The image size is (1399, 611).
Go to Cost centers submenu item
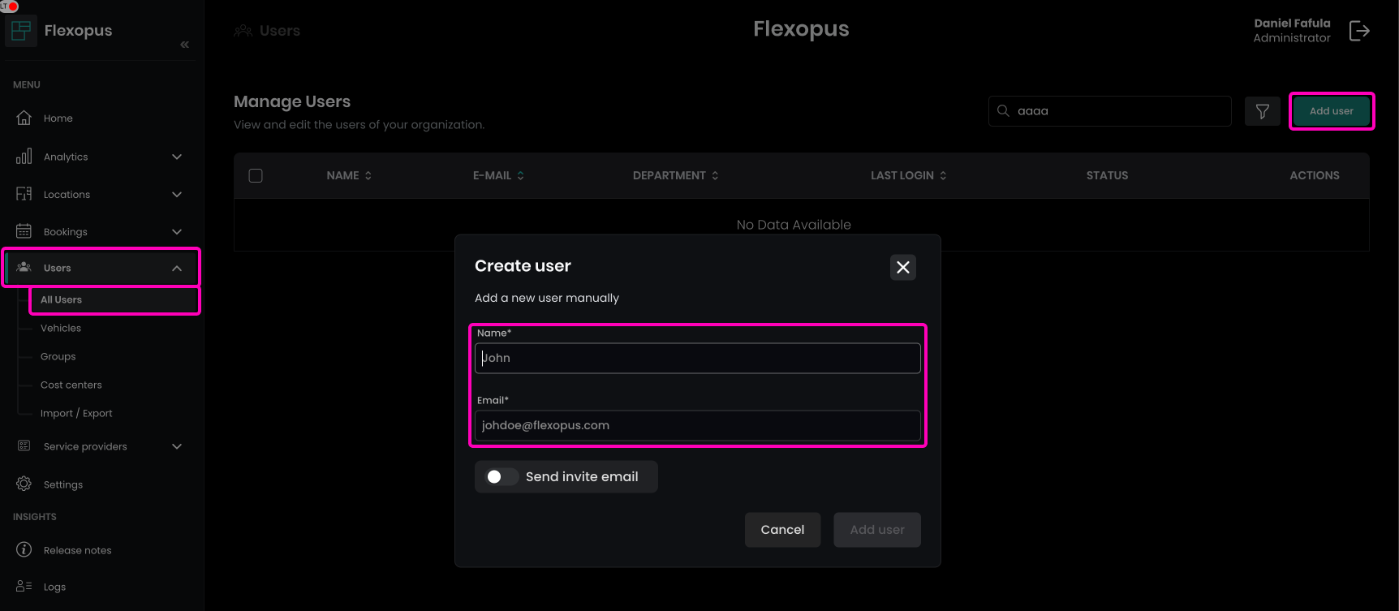click(71, 385)
